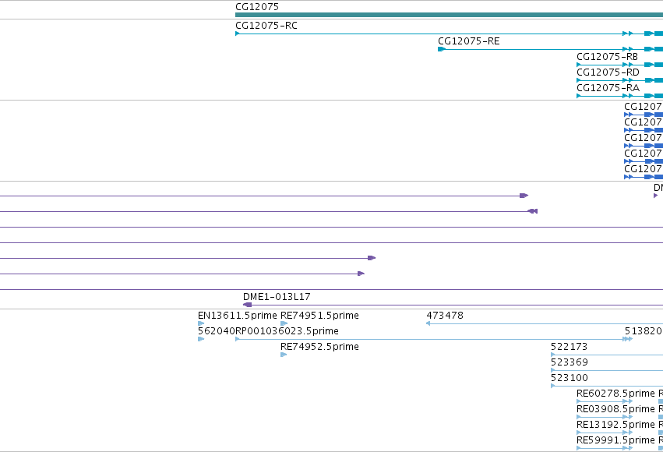Click the CG12075-RE first exon arrow
The image size is (663, 452).
[442, 49]
